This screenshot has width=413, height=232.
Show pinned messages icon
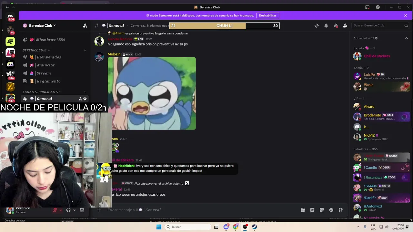coord(336,25)
